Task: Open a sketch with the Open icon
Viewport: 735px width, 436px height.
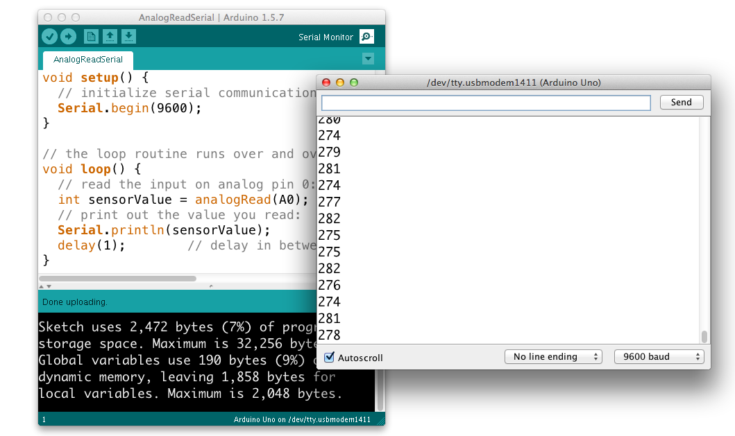Action: point(110,37)
